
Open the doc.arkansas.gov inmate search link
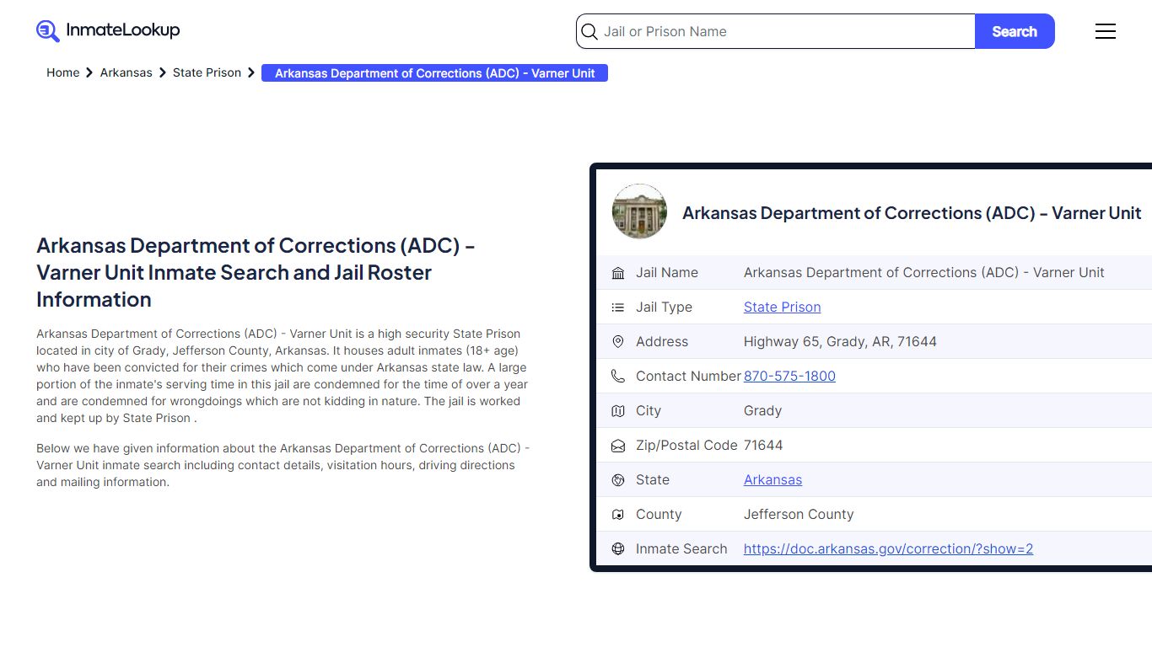pos(888,549)
